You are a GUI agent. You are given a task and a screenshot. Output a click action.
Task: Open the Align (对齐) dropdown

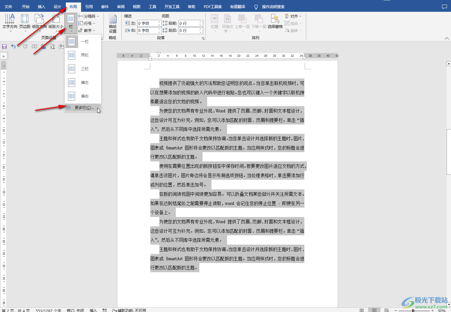tap(293, 16)
